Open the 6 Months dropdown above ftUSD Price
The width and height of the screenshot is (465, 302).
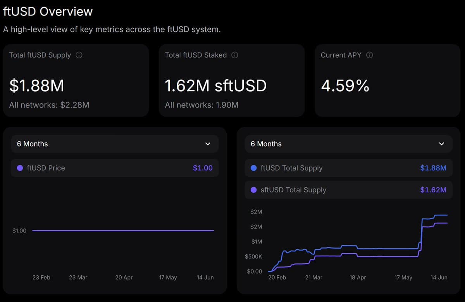click(115, 144)
